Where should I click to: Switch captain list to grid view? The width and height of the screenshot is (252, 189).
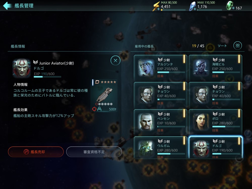click(x=238, y=46)
